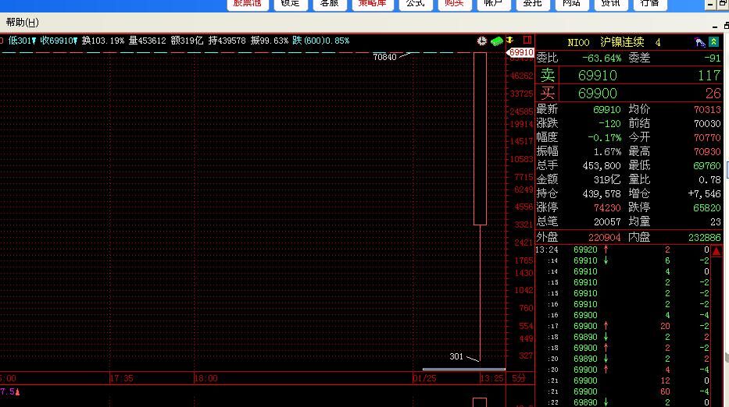Collapse quote panel with green double-chevron icon
The height and width of the screenshot is (407, 729).
714,42
